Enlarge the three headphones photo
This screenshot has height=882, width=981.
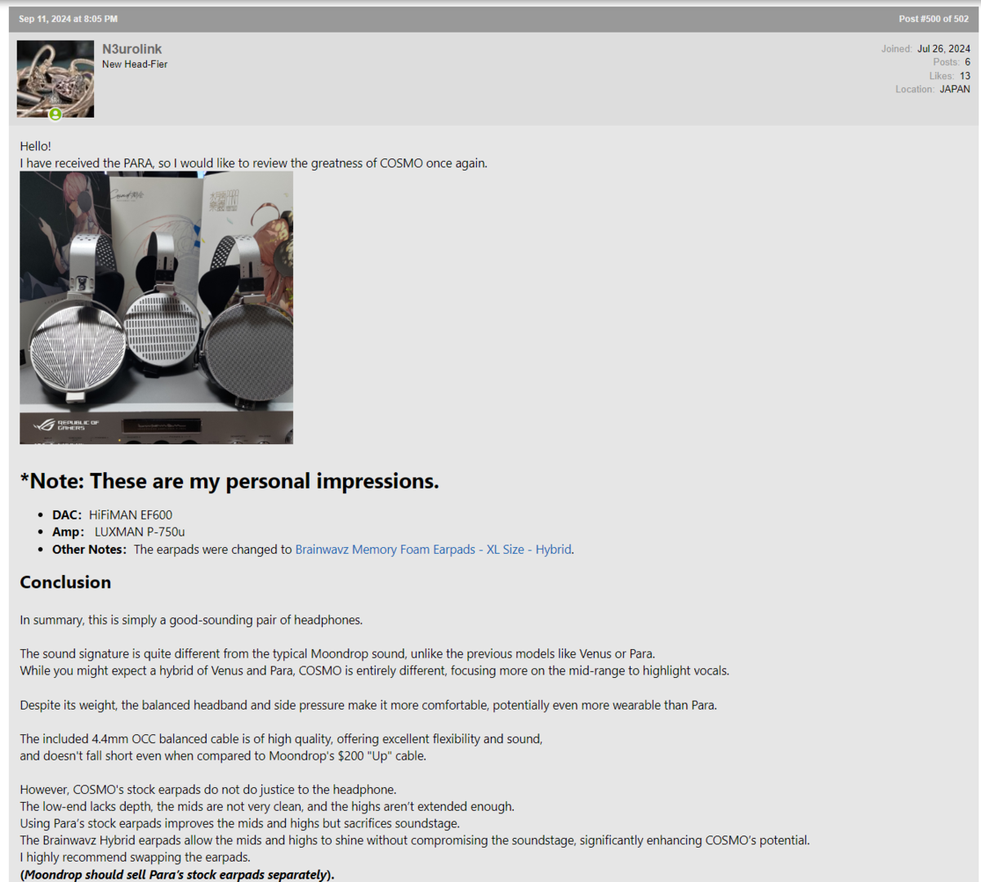click(x=156, y=308)
